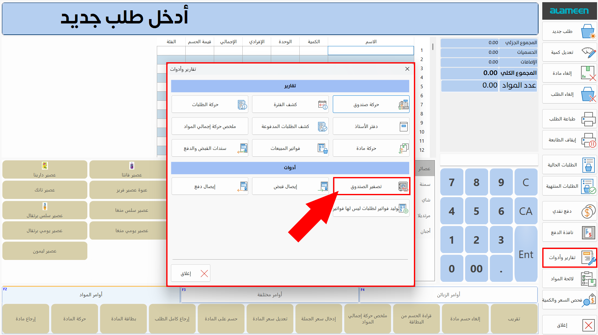Screen dimensions: 598x335
Task: Click orders movement icon (حركة الطلبات)
Action: pyautogui.click(x=242, y=104)
